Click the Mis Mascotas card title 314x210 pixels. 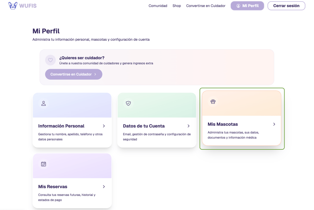(223, 124)
